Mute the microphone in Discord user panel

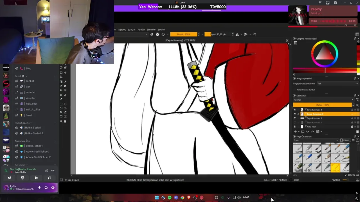pos(39,188)
